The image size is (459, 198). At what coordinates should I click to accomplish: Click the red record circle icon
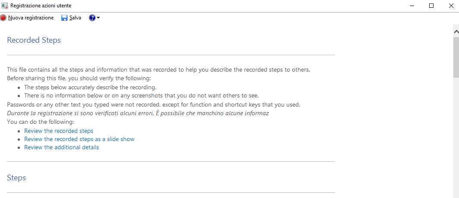click(3, 18)
